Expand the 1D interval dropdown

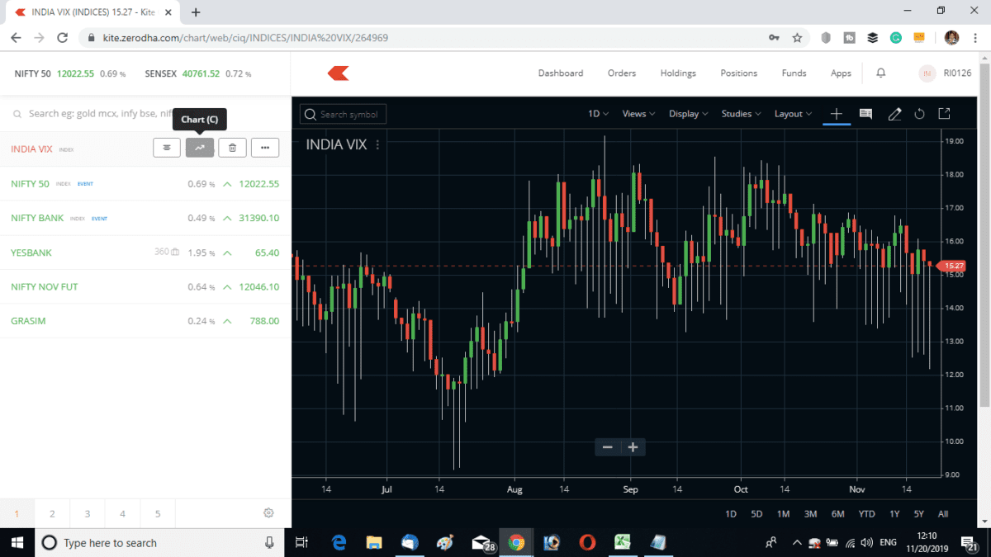(x=598, y=114)
